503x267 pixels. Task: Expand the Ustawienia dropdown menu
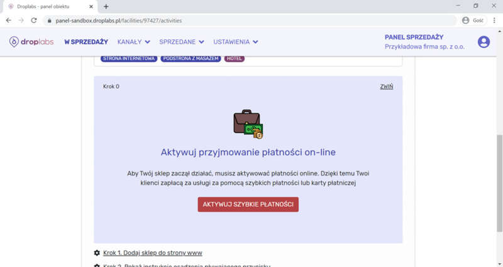click(235, 42)
